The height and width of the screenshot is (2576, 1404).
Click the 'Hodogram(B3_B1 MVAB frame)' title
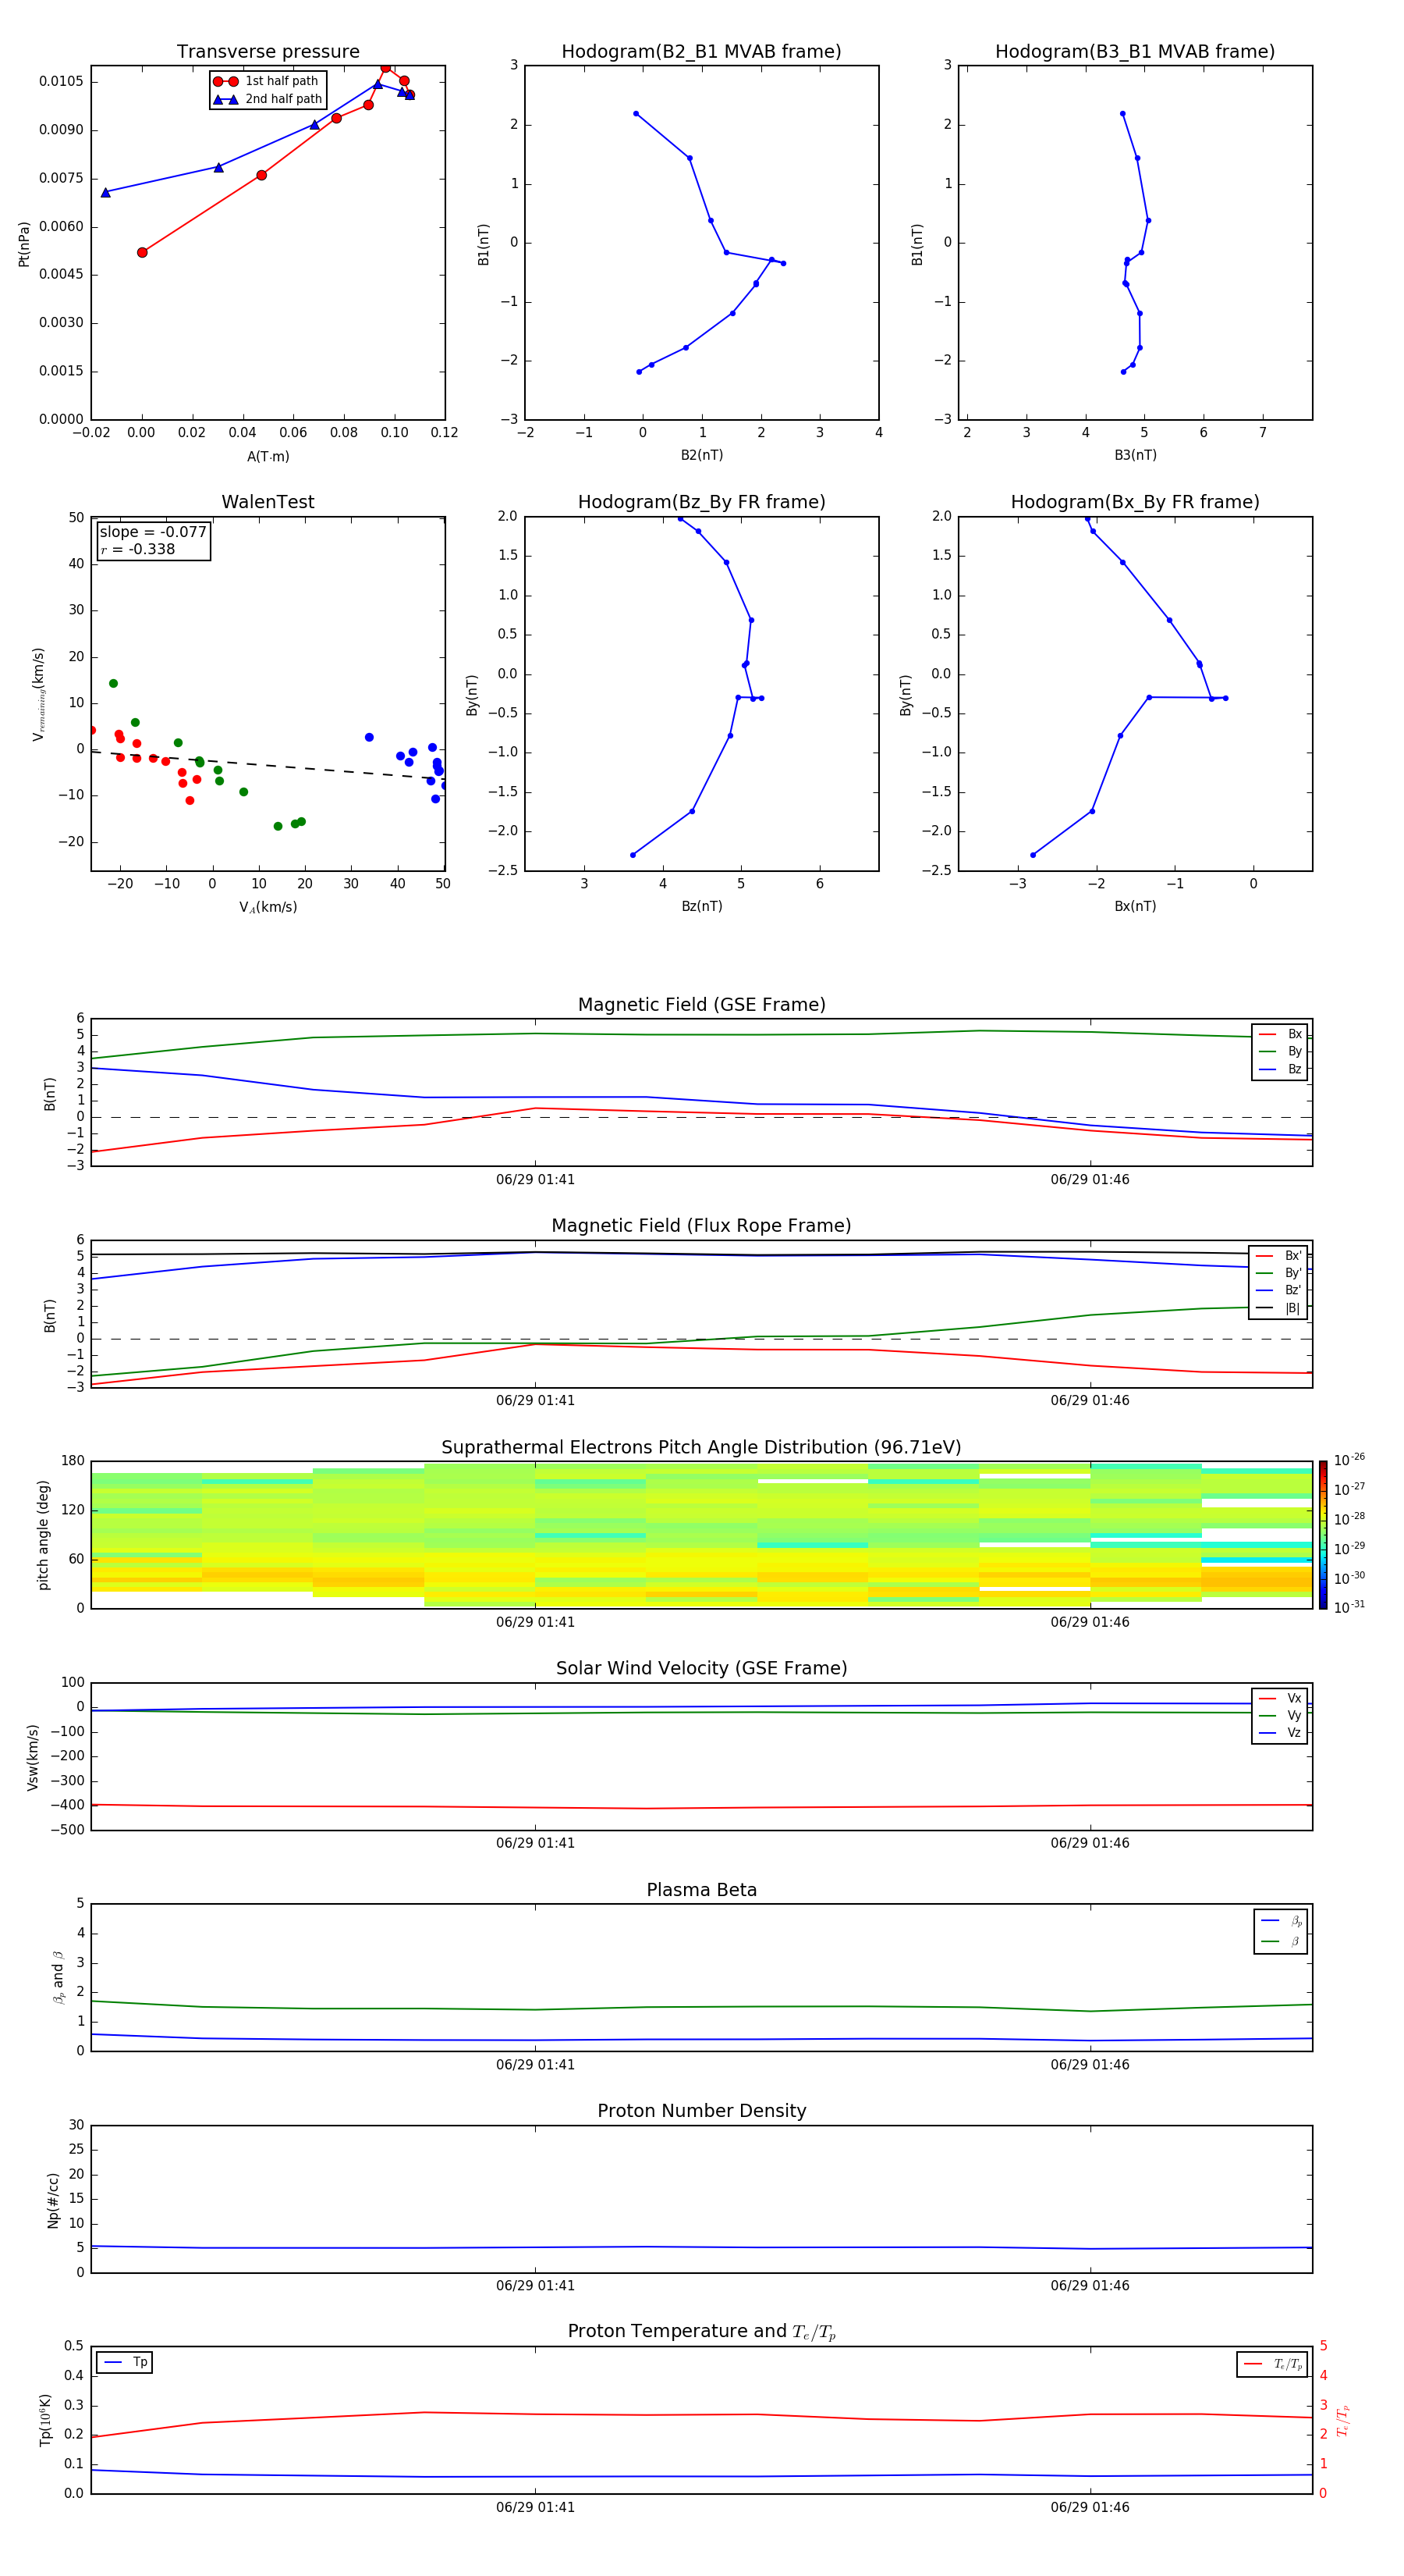[x=1135, y=52]
